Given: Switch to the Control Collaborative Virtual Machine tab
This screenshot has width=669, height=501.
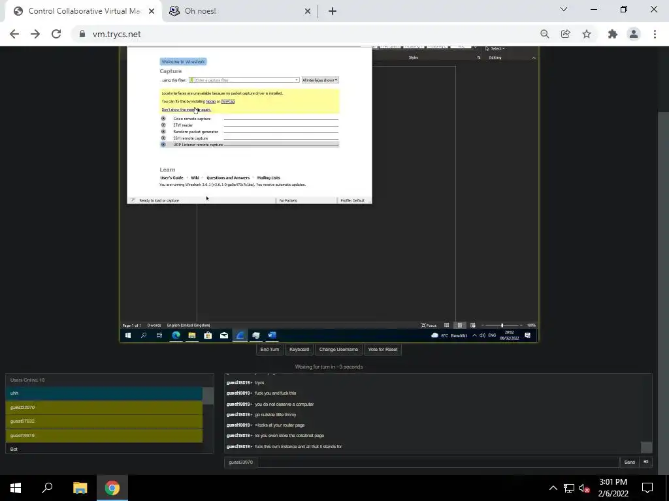Looking at the screenshot, I should (84, 11).
